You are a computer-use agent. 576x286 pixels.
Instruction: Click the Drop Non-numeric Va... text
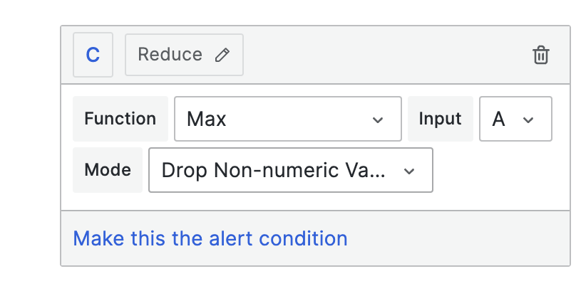(x=274, y=171)
